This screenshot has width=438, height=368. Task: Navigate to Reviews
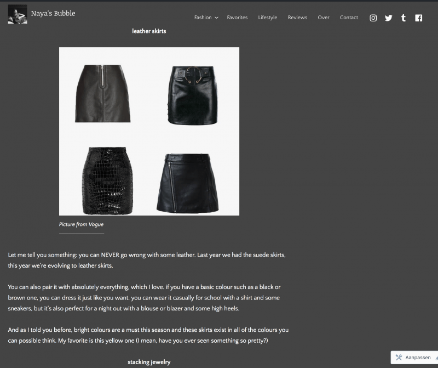[x=297, y=18]
